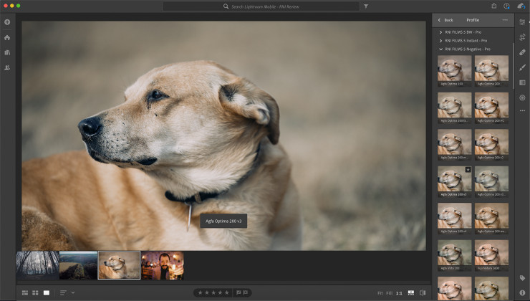Apply the Fuji Natura 1600 profile
Screen dimensions: 530x301
pyautogui.click(x=491, y=255)
